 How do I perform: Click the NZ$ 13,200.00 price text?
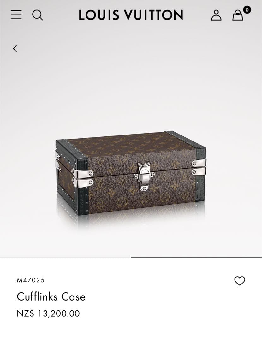click(48, 314)
